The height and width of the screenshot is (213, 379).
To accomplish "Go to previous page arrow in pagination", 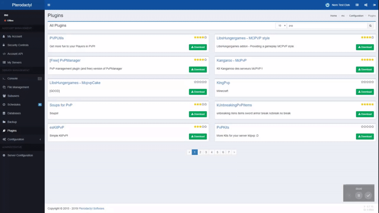I will [x=189, y=152].
